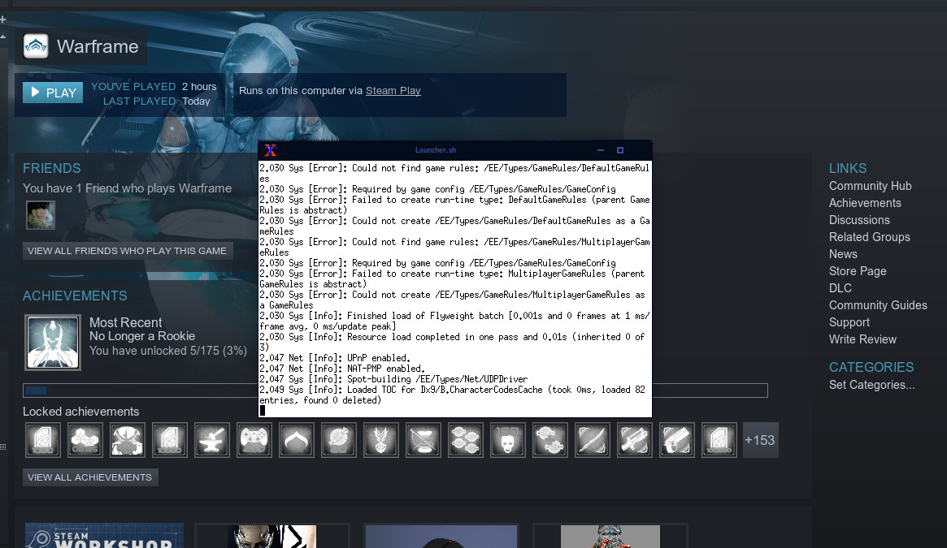This screenshot has width=947, height=548.
Task: Maximize the Launcher.sh terminal window
Action: click(x=619, y=150)
